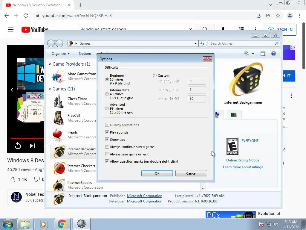This screenshot has height=230, width=306.
Task: Open the Organize dropdown menu
Action: point(60,54)
